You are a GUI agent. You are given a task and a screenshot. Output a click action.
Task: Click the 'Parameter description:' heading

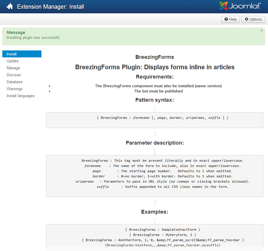[155, 143]
